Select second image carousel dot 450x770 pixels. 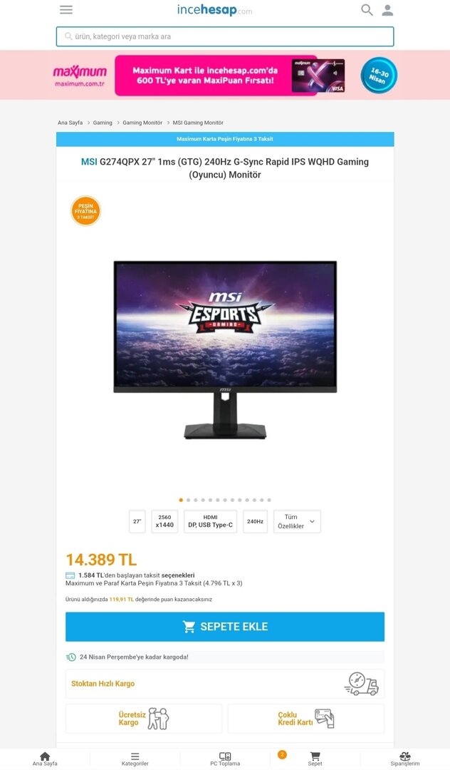tap(188, 500)
